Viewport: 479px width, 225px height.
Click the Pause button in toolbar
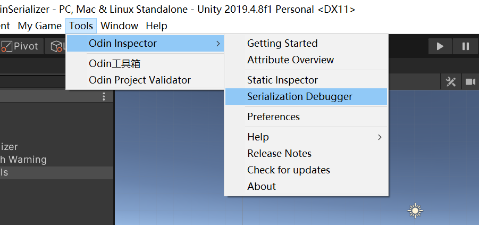tap(465, 46)
